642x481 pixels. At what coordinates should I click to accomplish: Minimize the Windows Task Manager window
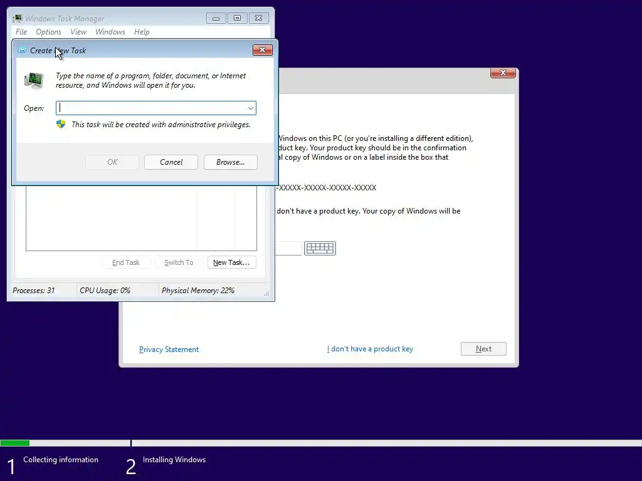point(216,18)
